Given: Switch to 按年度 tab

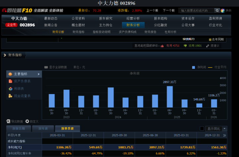Looking at the screenshot, I should click(43, 129).
